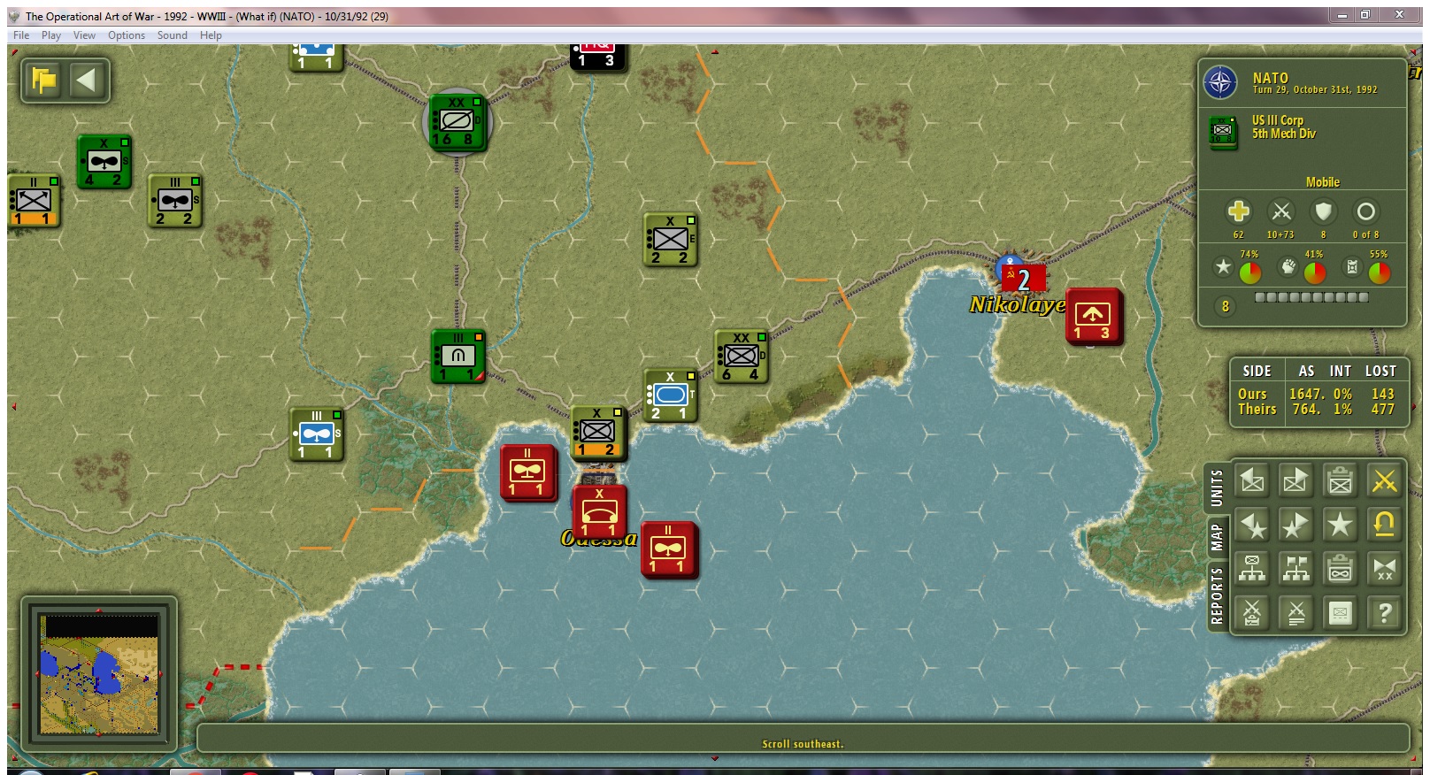Click the single star formation icon
This screenshot has width=1430, height=775.
coord(1340,525)
